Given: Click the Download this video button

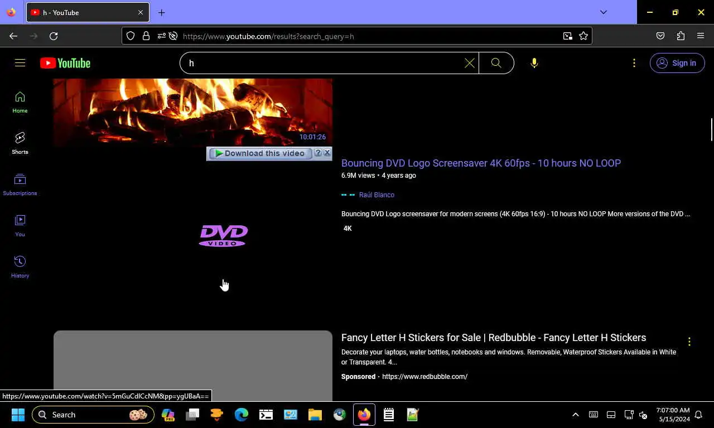Looking at the screenshot, I should point(260,153).
